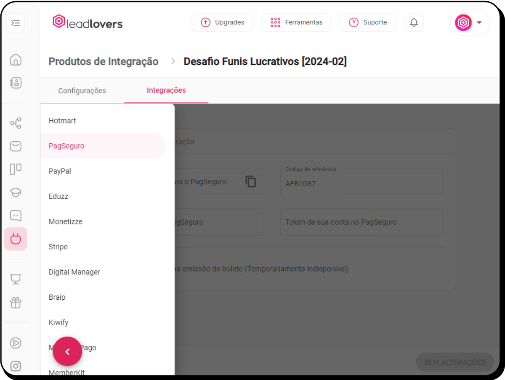Image resolution: width=505 pixels, height=380 pixels.
Task: Open the Instagram icon in sidebar
Action: (16, 366)
